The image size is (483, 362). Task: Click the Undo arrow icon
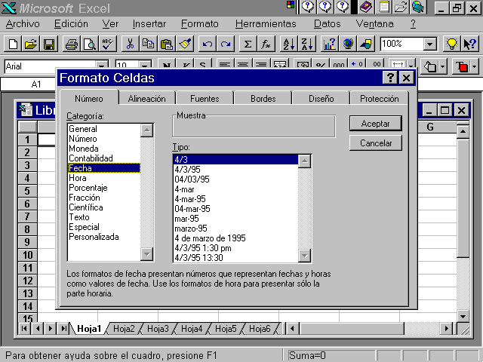click(x=208, y=44)
